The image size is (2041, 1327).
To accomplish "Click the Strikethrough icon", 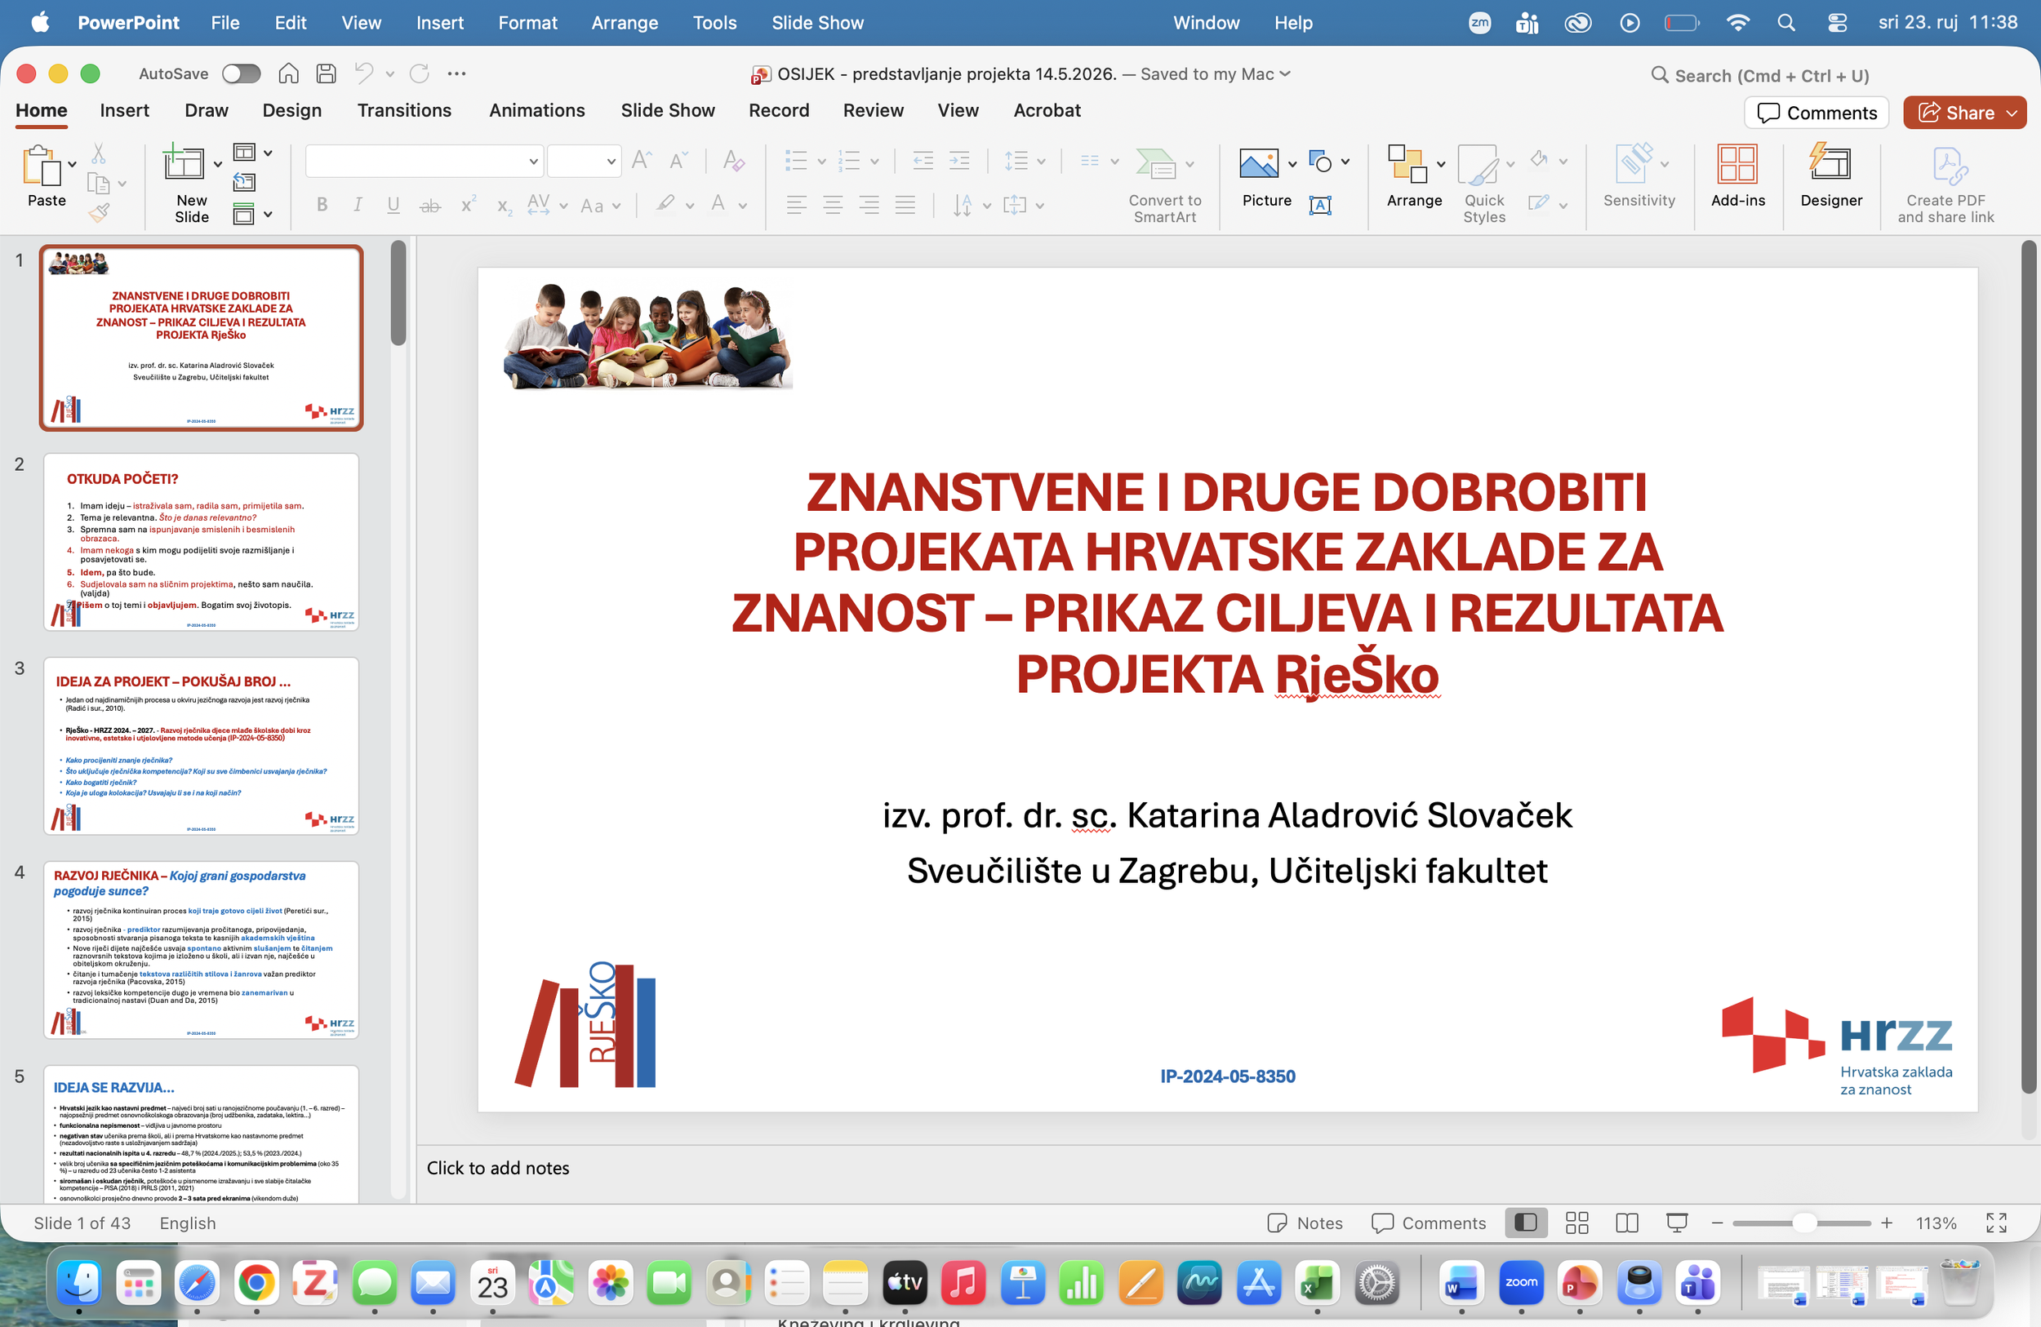I will tap(429, 205).
